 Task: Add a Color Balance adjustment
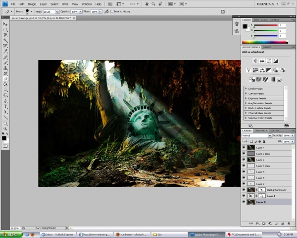(x=262, y=70)
